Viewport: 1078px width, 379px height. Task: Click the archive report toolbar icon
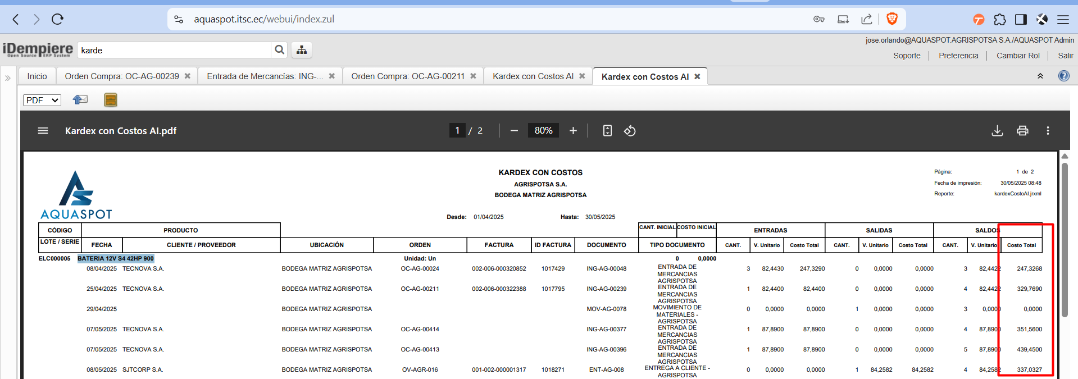point(111,100)
